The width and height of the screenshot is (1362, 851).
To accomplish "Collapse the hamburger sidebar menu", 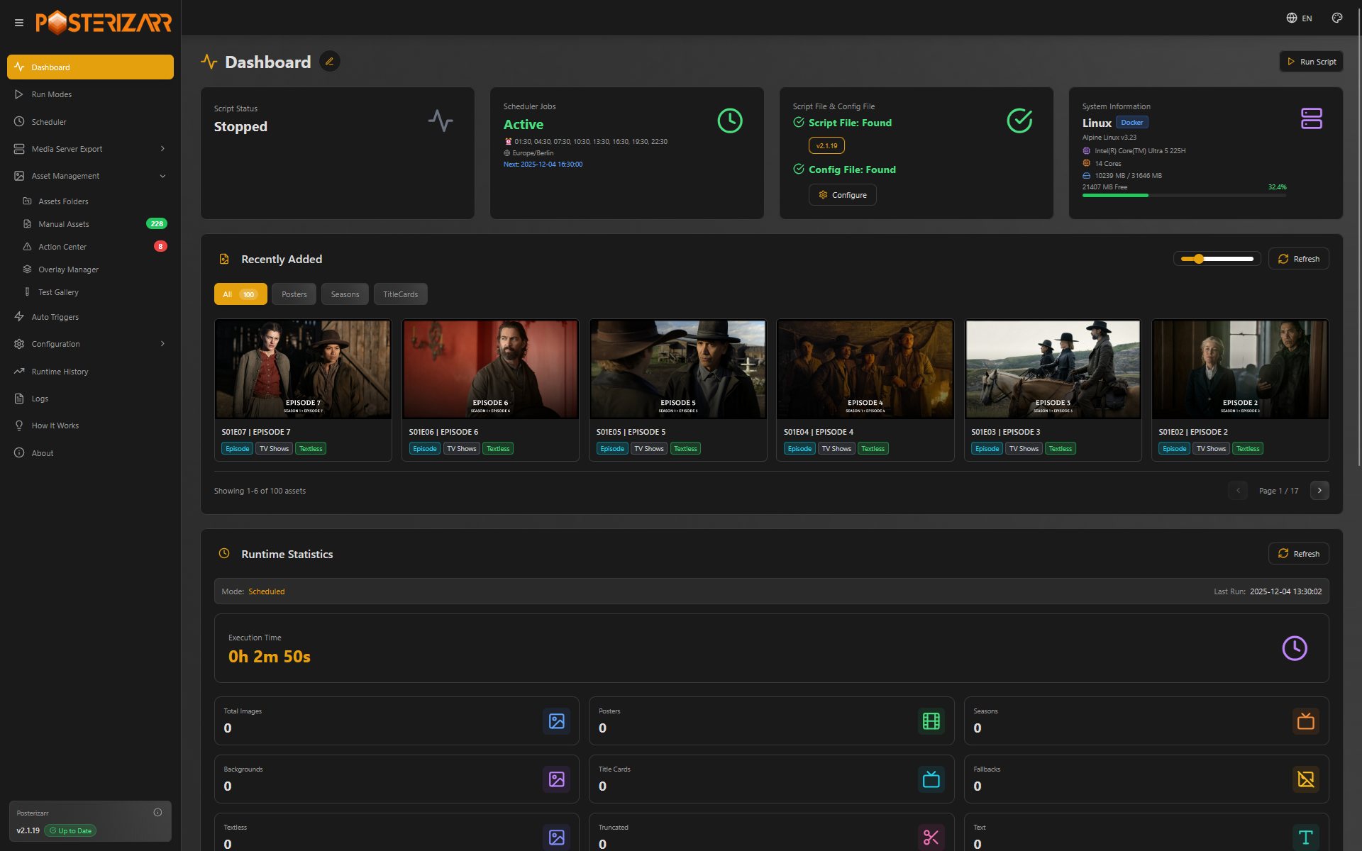I will pos(19,22).
